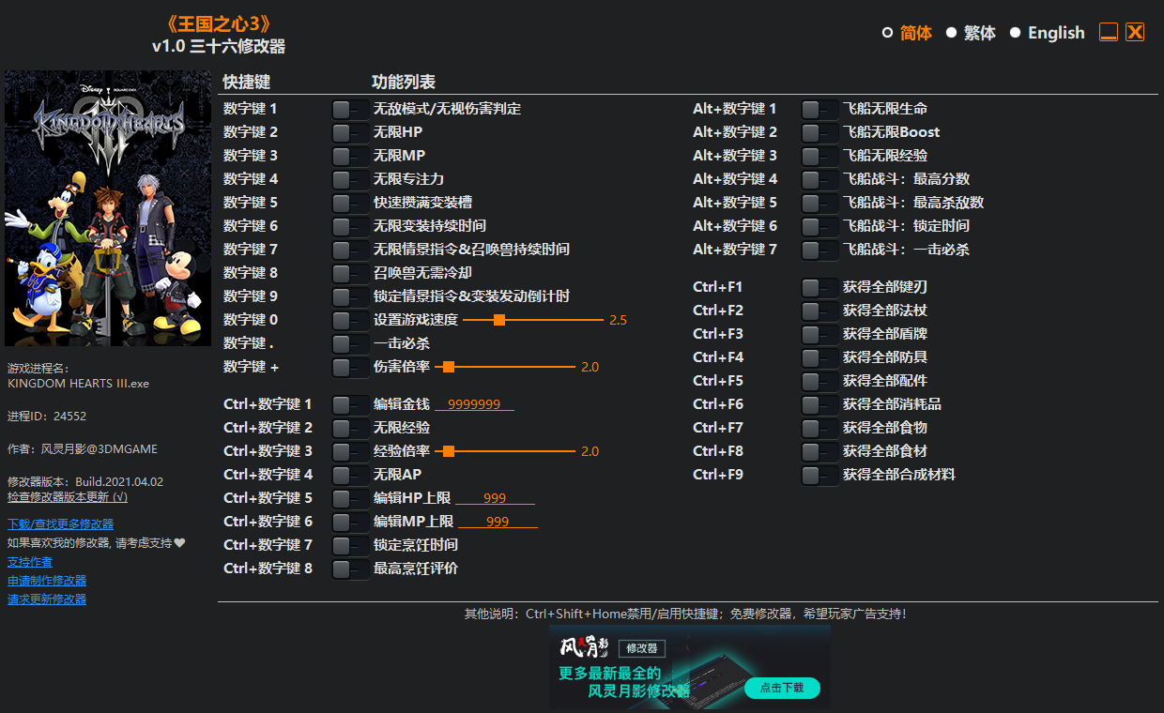Minimize the trainer window
Viewport: 1164px width, 713px height.
pos(1109,32)
